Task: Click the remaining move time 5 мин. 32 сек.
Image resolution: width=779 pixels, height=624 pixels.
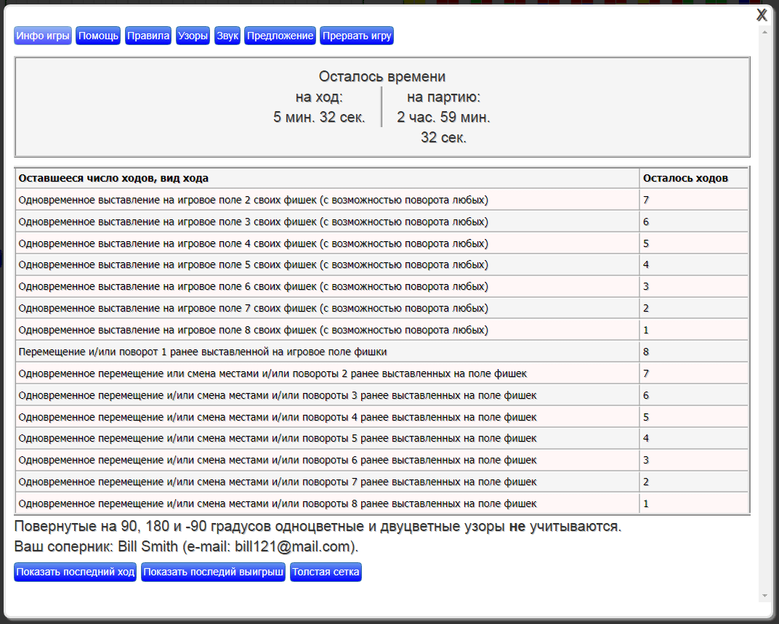Action: point(319,117)
